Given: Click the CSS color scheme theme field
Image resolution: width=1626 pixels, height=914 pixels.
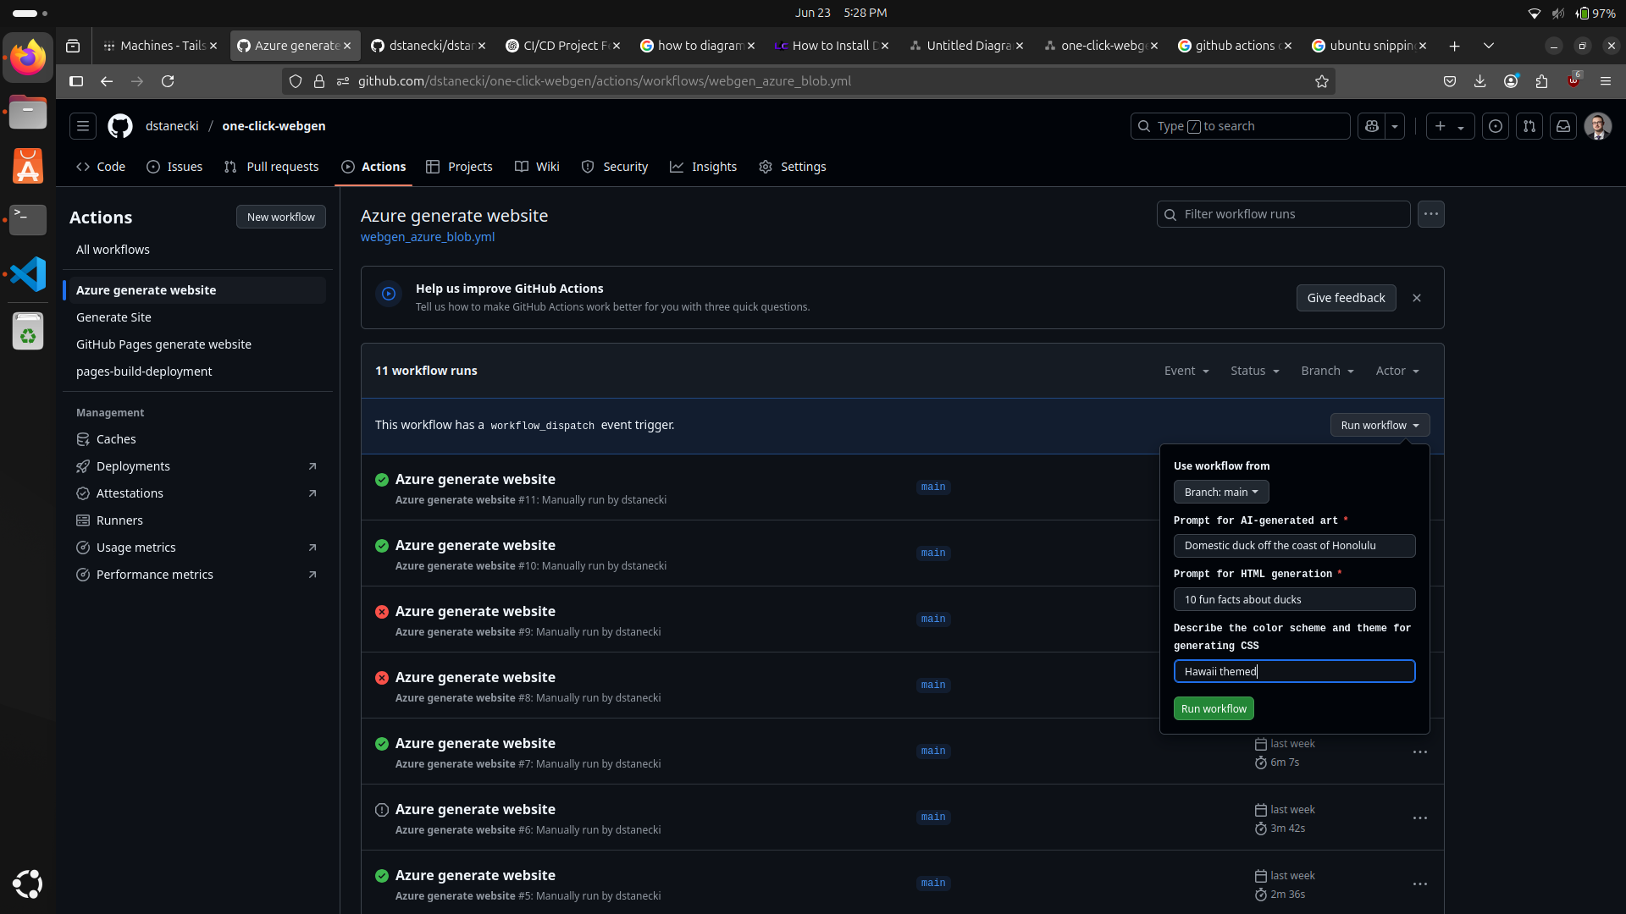Looking at the screenshot, I should point(1294,671).
